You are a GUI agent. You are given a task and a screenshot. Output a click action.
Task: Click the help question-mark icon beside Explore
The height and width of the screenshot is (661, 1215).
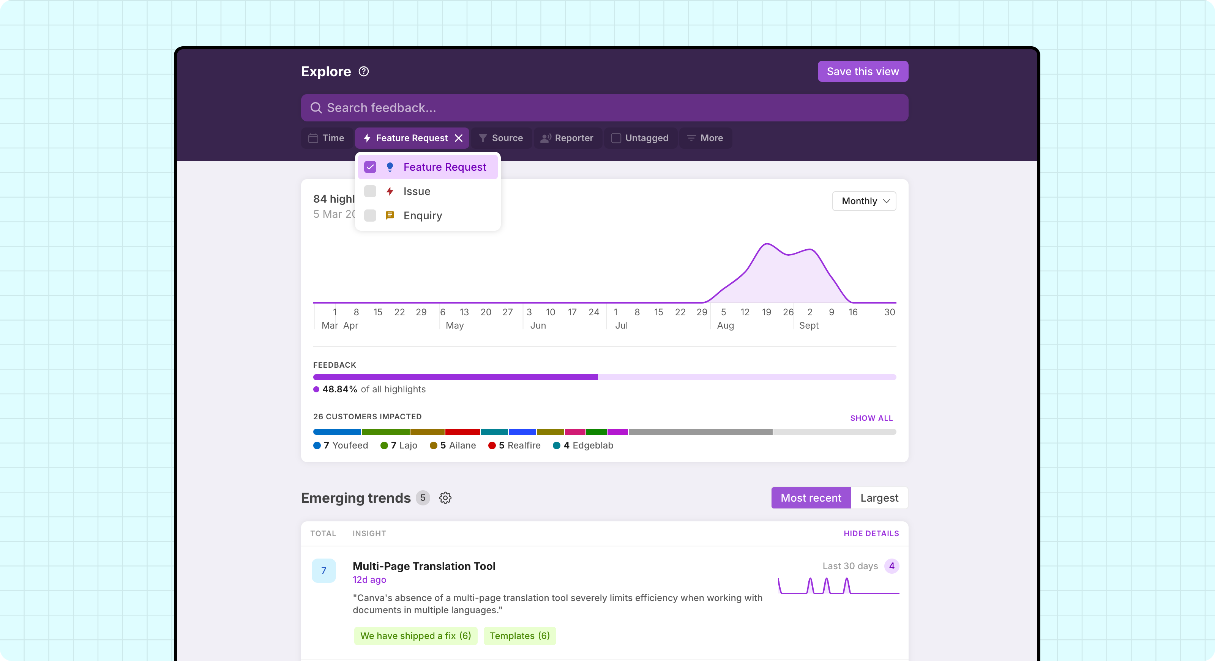pos(364,71)
